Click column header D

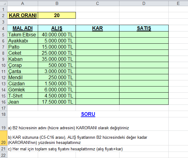[x=144, y=3]
